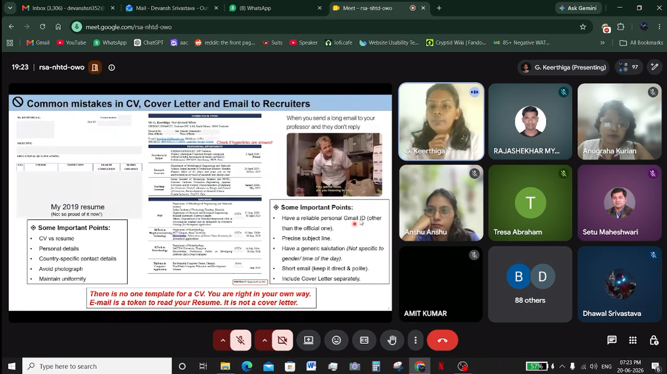
Task: Click the Windows taskbar search box
Action: [x=97, y=366]
